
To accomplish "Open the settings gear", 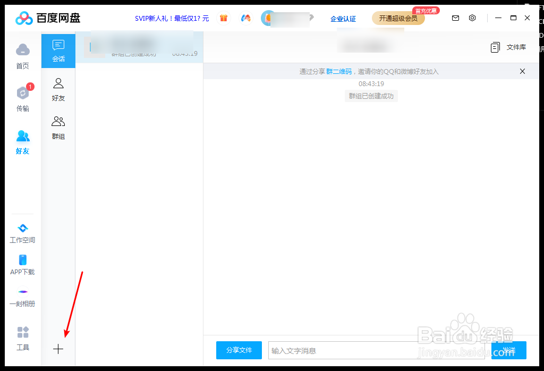I will pyautogui.click(x=472, y=18).
